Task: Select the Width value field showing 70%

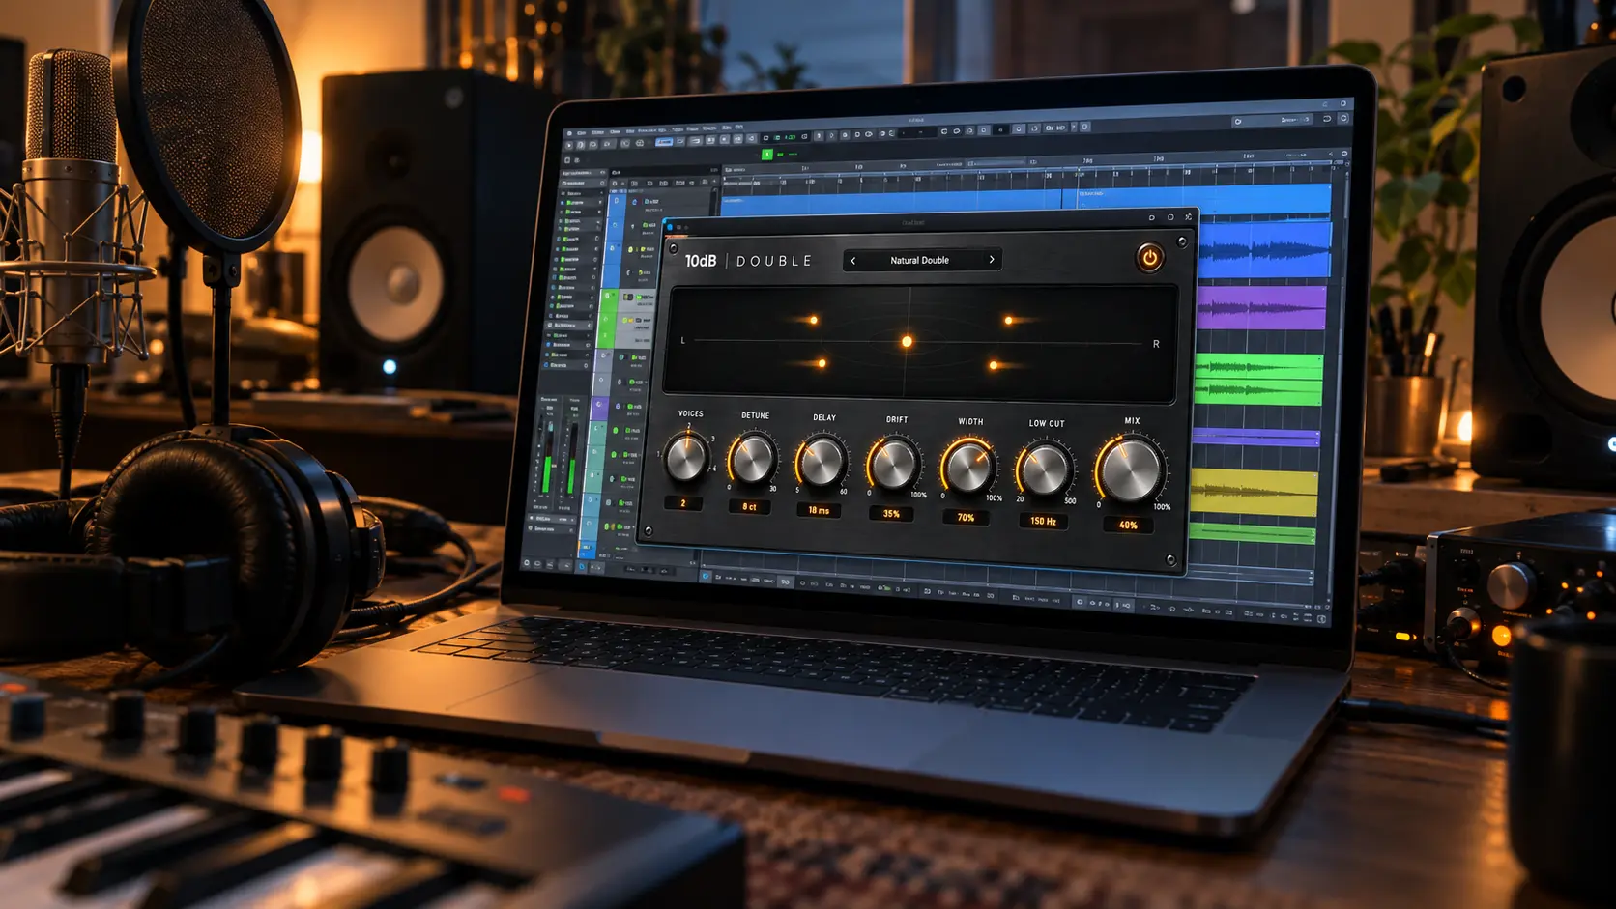Action: click(966, 518)
